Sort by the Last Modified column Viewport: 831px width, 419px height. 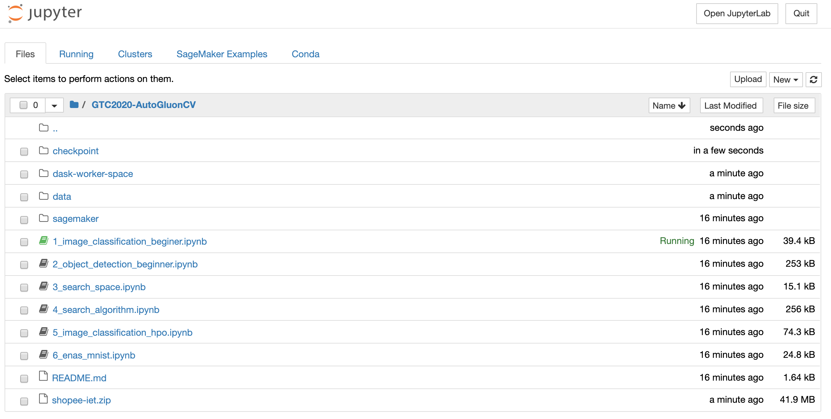click(x=731, y=106)
